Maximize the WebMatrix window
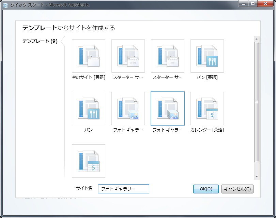276x218 pixels. (x=253, y=4)
